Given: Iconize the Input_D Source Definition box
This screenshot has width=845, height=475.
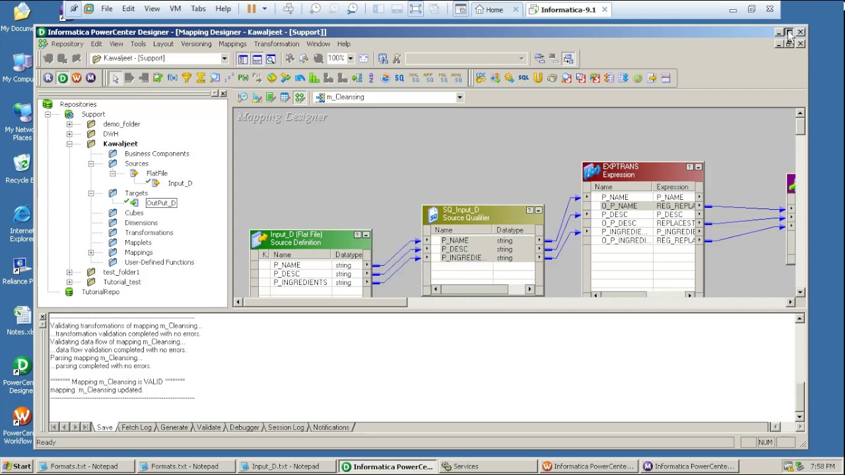Looking at the screenshot, I should 366,235.
